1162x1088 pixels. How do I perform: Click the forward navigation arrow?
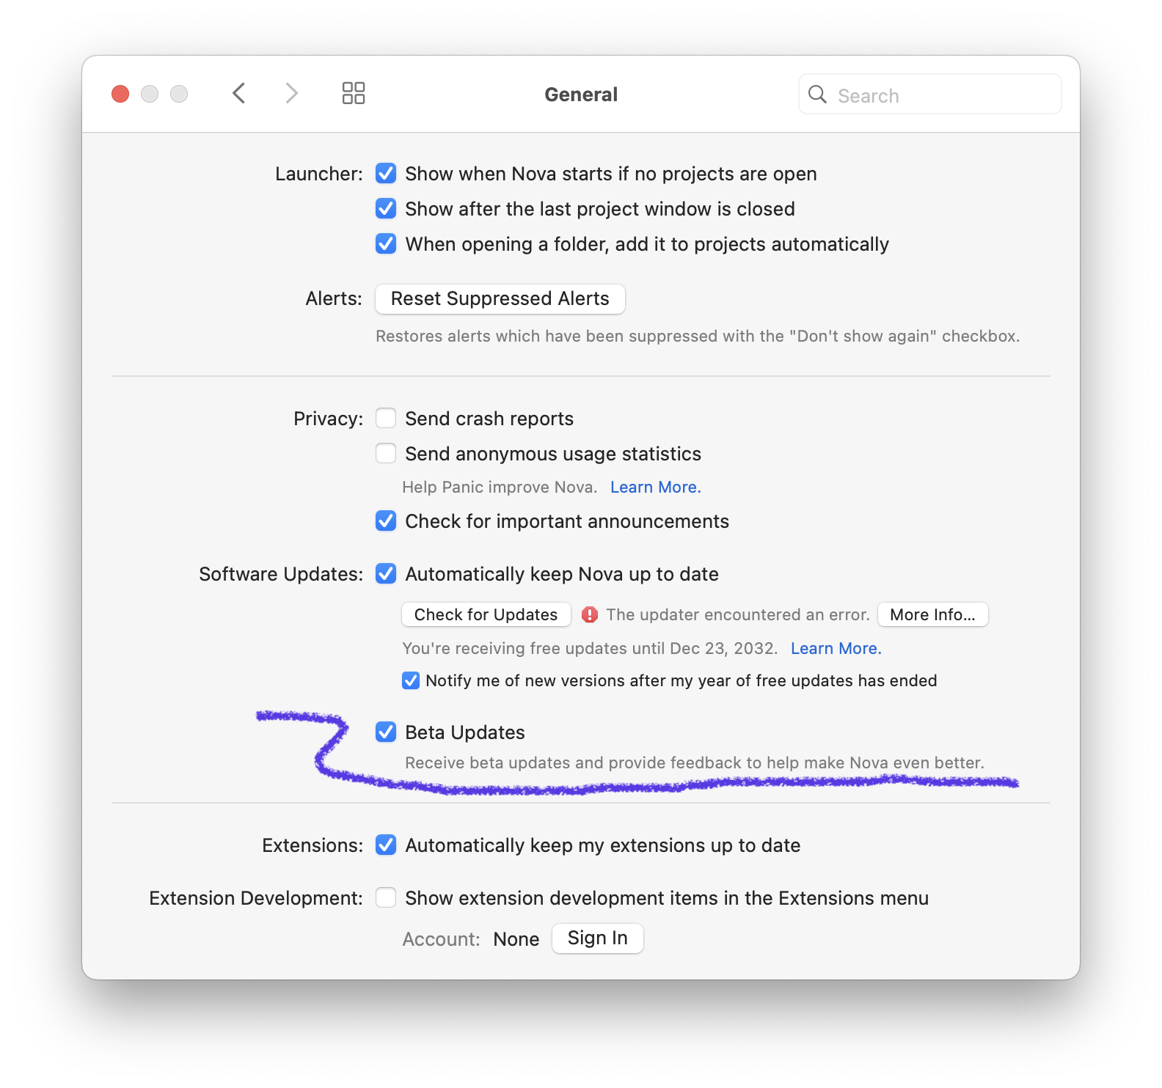pos(291,94)
